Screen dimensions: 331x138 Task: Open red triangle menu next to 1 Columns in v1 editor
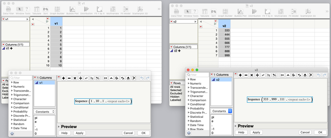35,78
